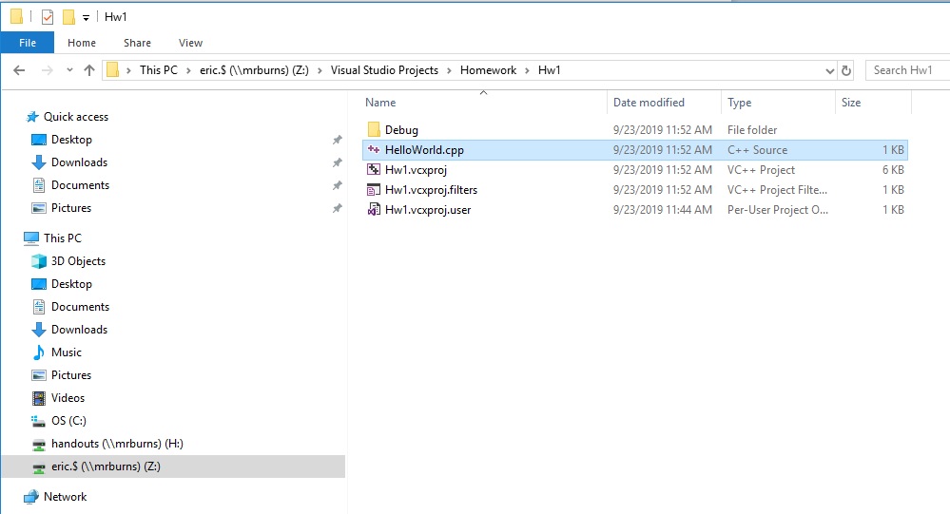Click the Search Hw1 box

(x=907, y=70)
